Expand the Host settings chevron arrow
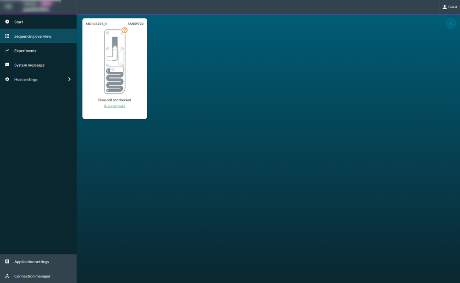 pos(69,79)
